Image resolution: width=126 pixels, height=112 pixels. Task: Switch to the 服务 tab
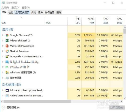coord(59,13)
